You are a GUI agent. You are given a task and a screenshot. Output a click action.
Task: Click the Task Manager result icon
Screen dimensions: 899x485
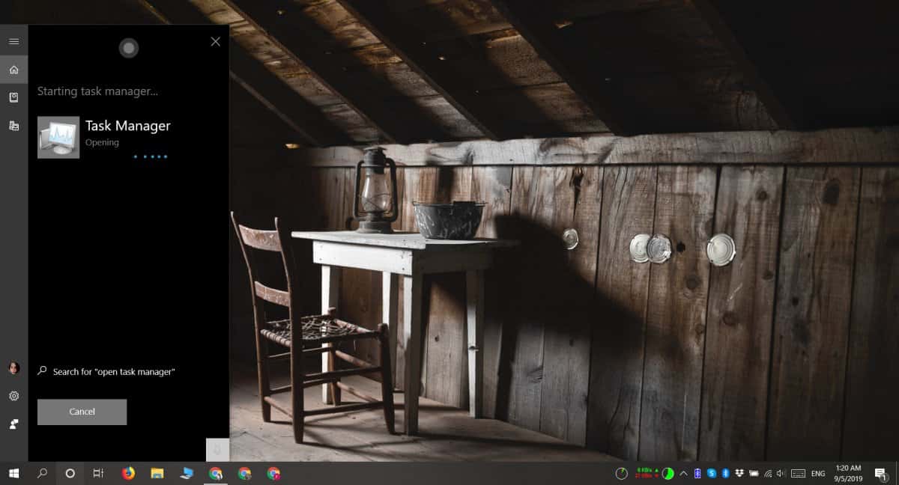pyautogui.click(x=58, y=137)
